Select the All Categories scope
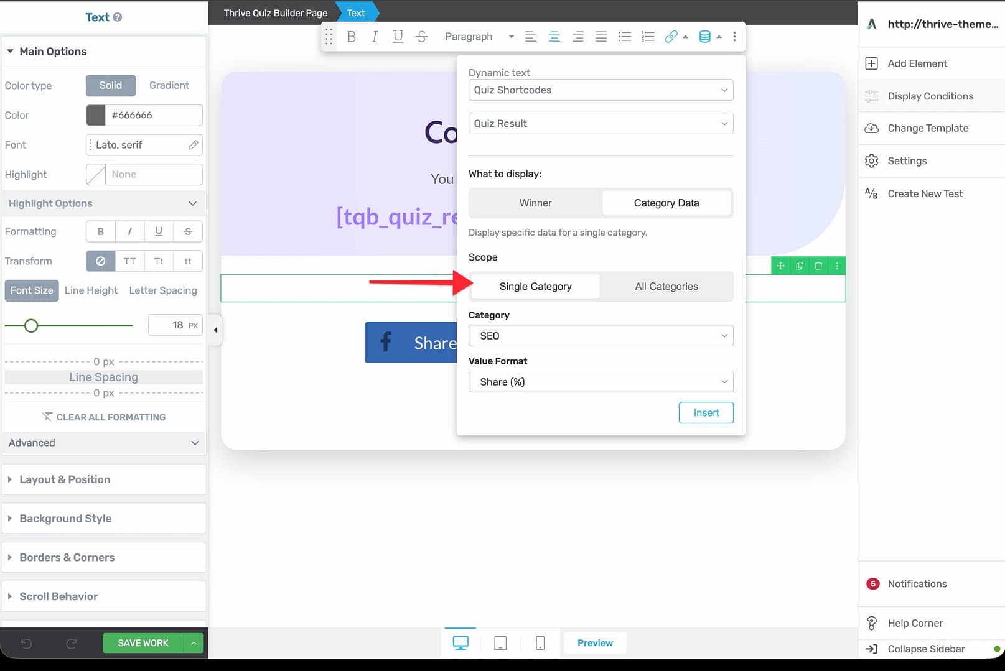The height and width of the screenshot is (671, 1005). coord(666,287)
